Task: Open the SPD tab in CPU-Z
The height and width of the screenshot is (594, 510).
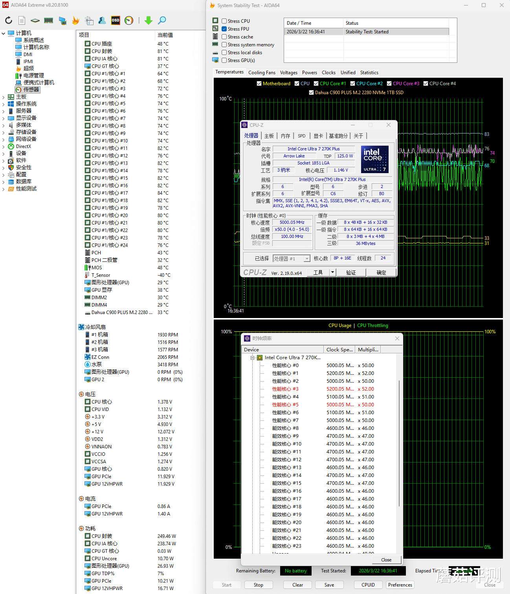Action: point(302,136)
